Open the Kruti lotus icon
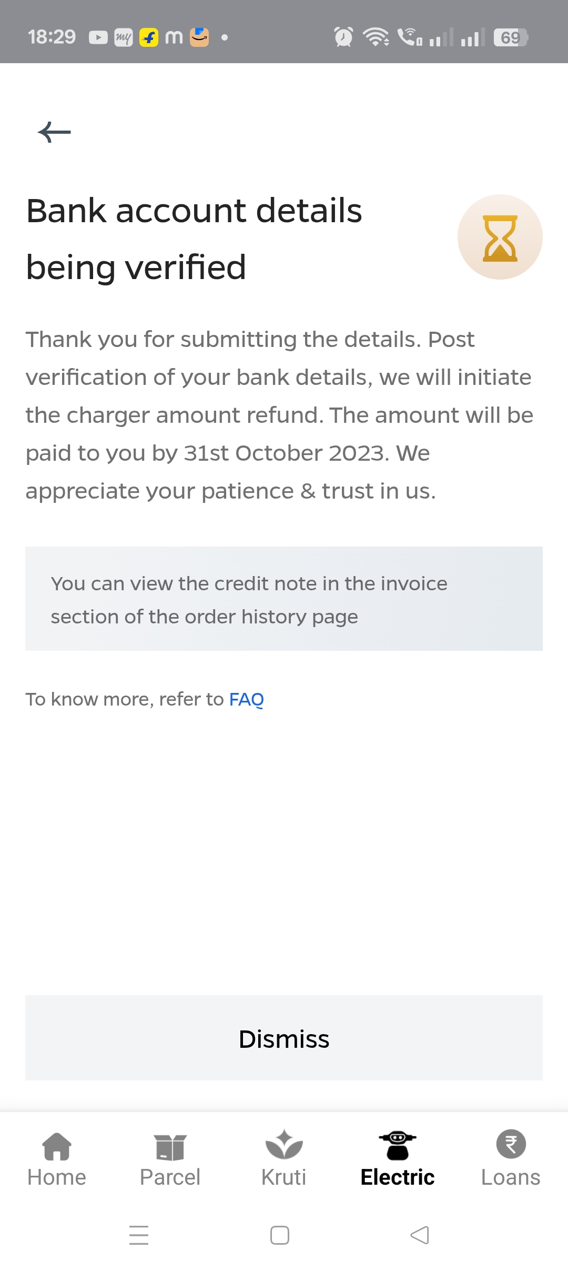This screenshot has width=568, height=1270. point(284,1145)
